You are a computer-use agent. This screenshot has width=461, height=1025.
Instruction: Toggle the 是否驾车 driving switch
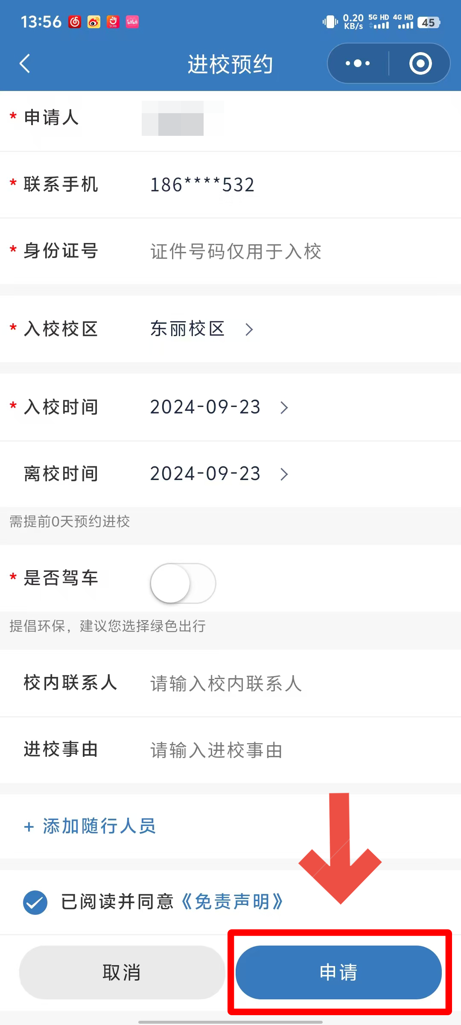pyautogui.click(x=183, y=583)
